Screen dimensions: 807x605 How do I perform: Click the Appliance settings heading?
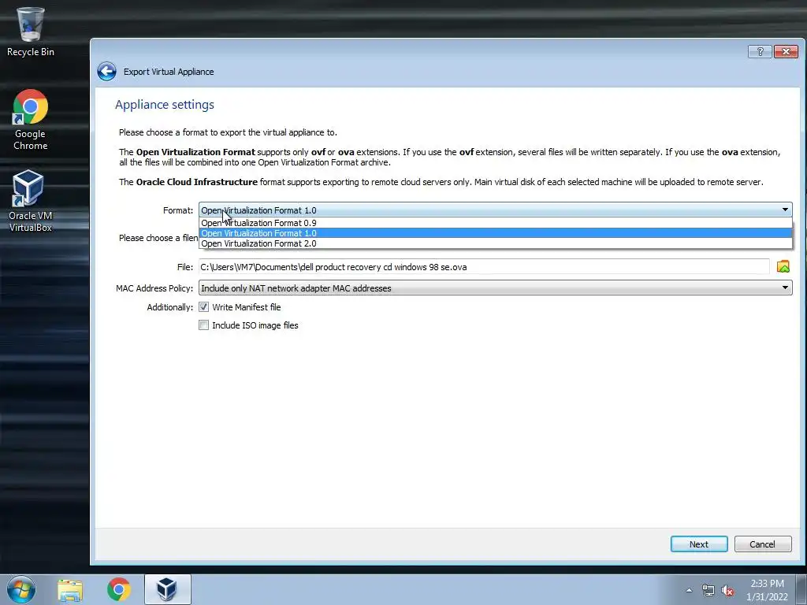click(165, 105)
